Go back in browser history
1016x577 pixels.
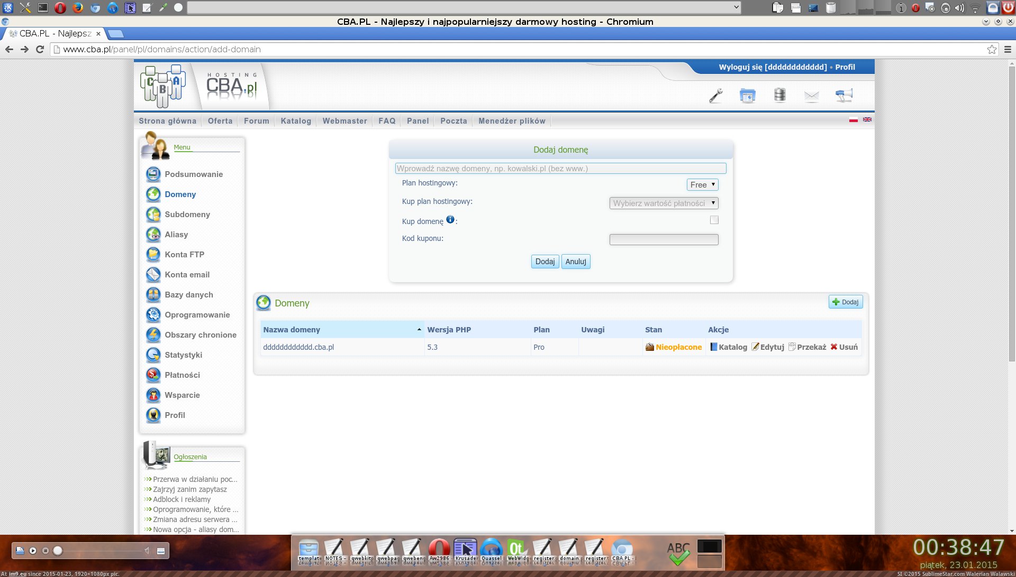click(9, 49)
